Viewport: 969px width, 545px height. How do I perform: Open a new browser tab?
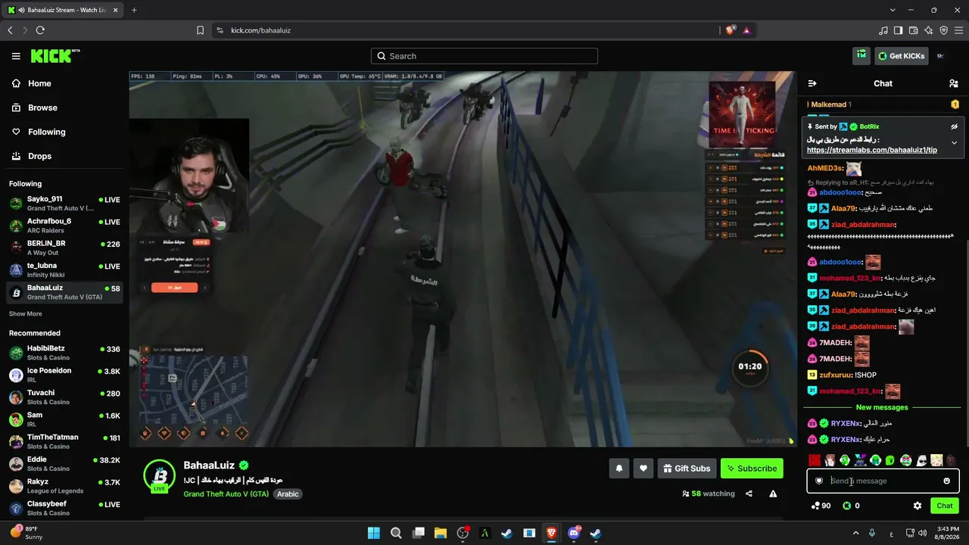134,10
